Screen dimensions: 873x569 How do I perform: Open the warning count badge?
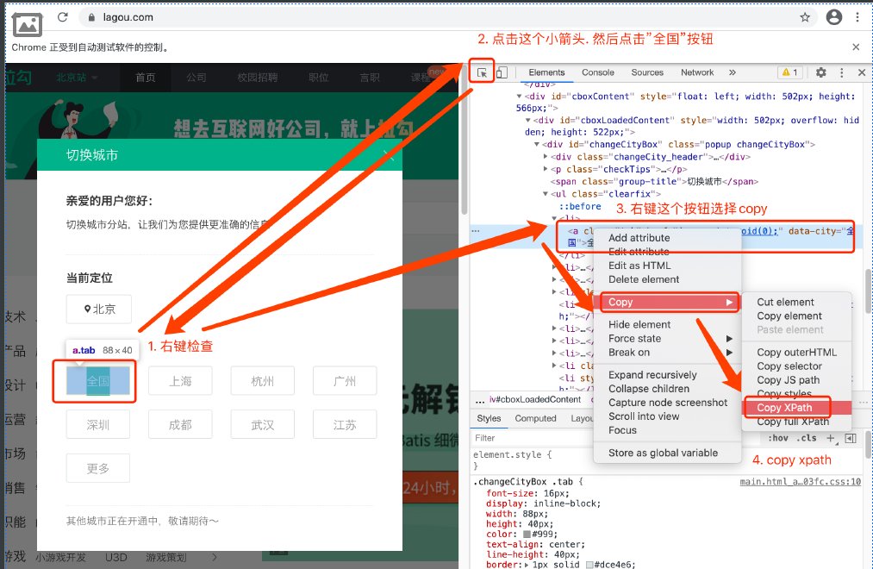point(790,72)
